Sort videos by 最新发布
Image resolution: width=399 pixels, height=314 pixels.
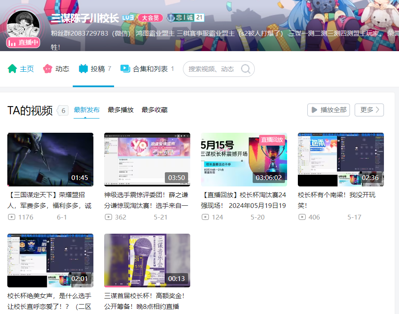click(x=87, y=110)
